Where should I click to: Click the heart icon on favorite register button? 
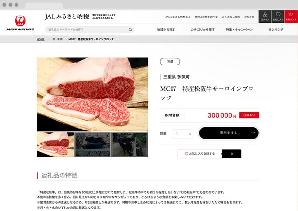click(x=187, y=154)
